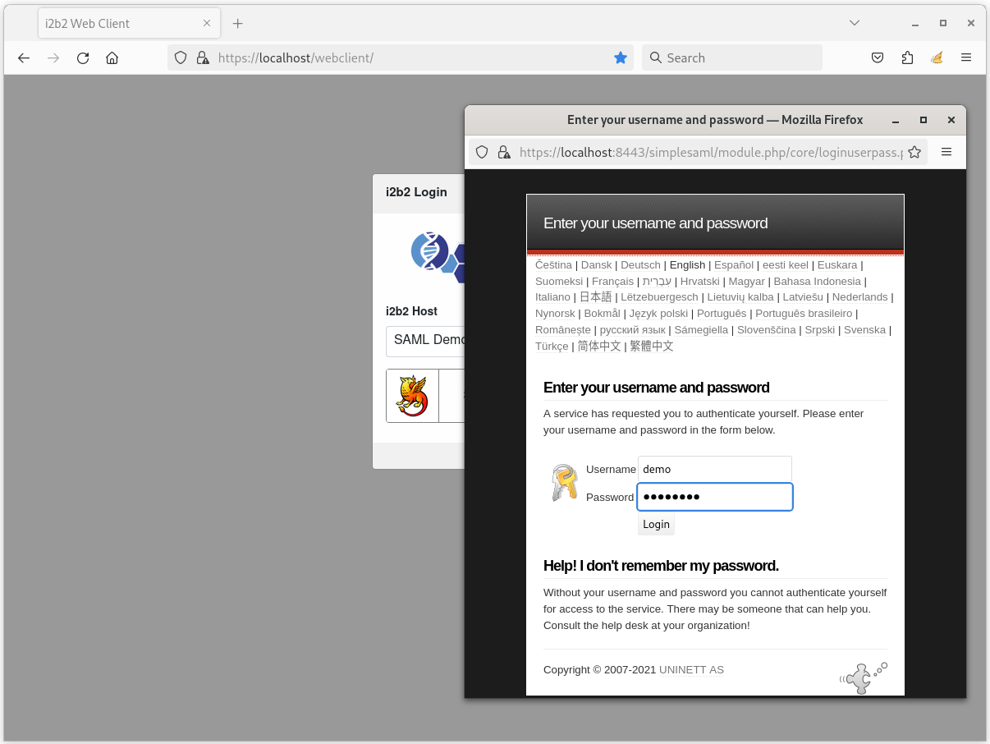Lock warning icon in main address bar

click(203, 57)
